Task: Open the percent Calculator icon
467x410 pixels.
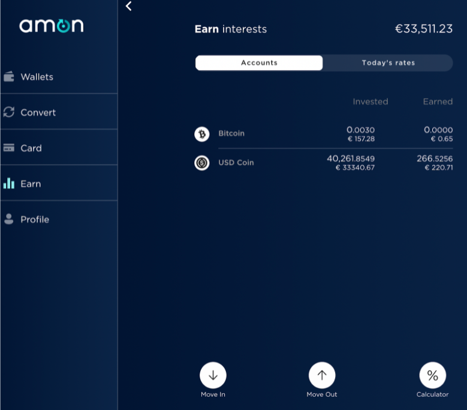Action: 432,375
